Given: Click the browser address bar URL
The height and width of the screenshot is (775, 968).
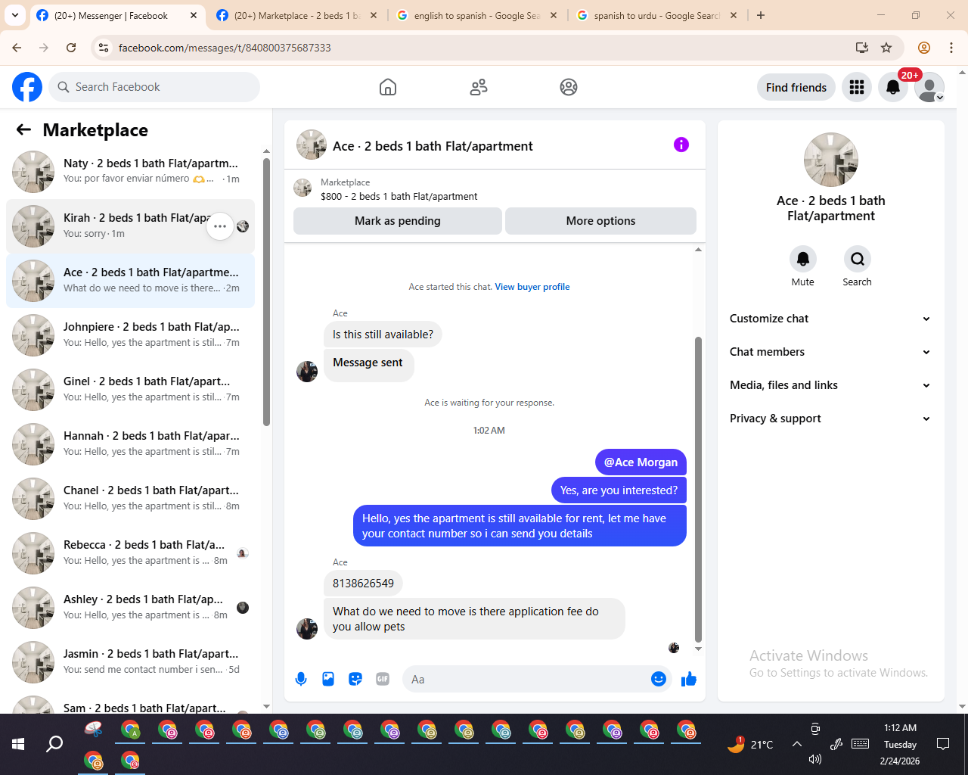Looking at the screenshot, I should tap(225, 48).
